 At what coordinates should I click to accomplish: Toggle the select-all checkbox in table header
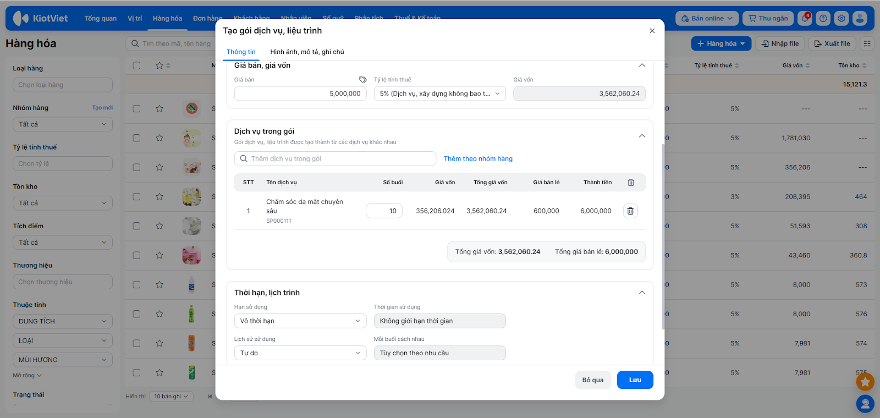pos(136,65)
